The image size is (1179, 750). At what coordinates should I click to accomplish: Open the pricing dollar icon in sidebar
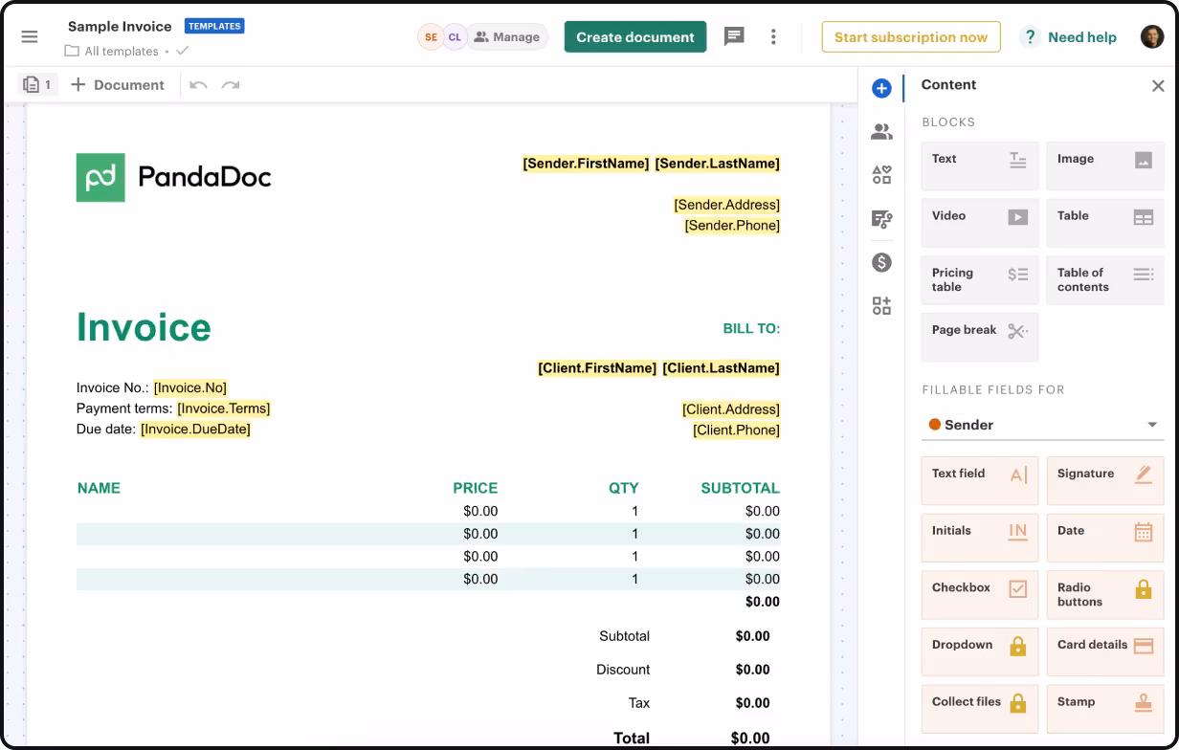tap(881, 262)
